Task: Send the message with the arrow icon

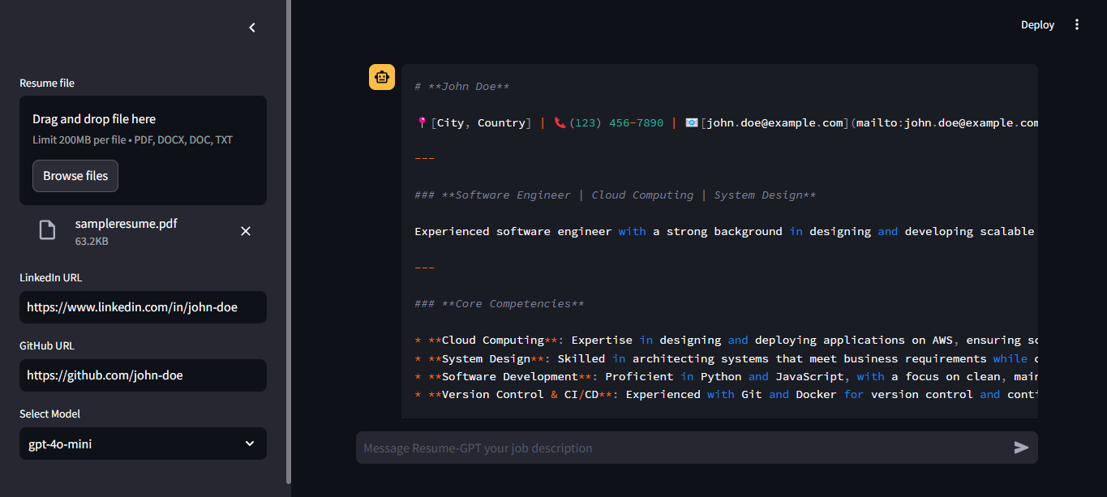Action: (x=1021, y=448)
